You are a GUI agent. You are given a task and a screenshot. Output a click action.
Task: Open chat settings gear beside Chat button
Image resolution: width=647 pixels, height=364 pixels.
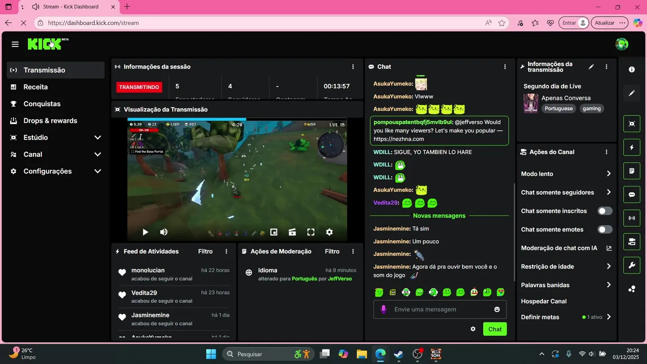473,329
